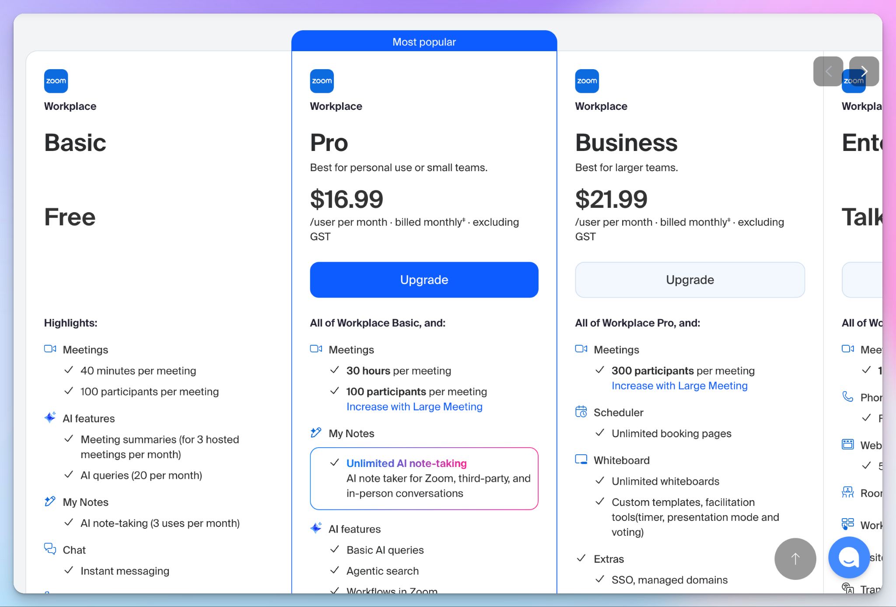The image size is (896, 607).
Task: Show the next plan with the right arrow
Action: 864,71
